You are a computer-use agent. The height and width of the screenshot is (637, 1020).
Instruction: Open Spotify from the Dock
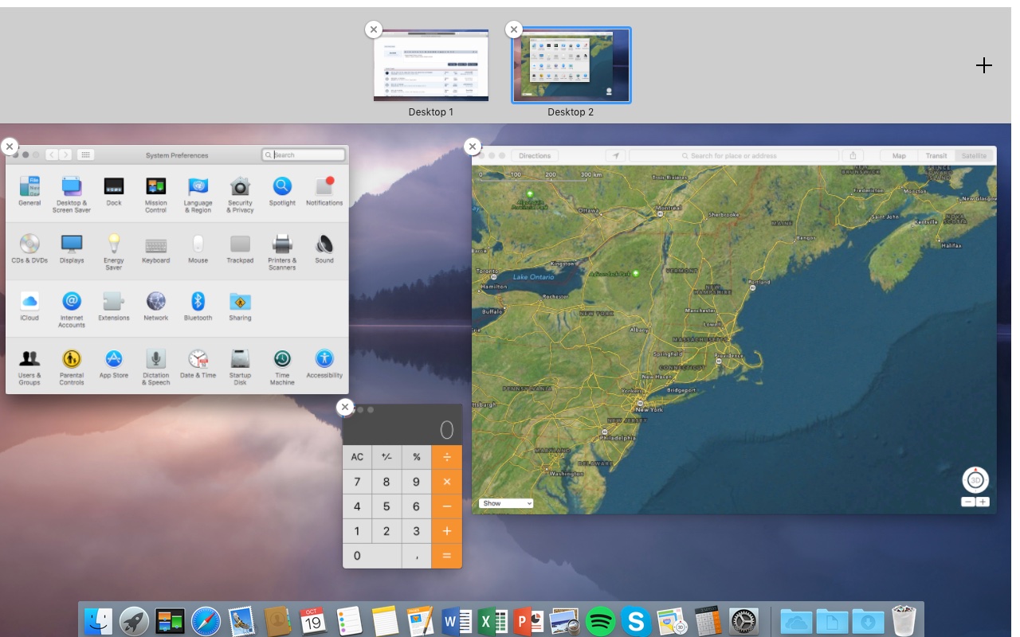click(600, 621)
